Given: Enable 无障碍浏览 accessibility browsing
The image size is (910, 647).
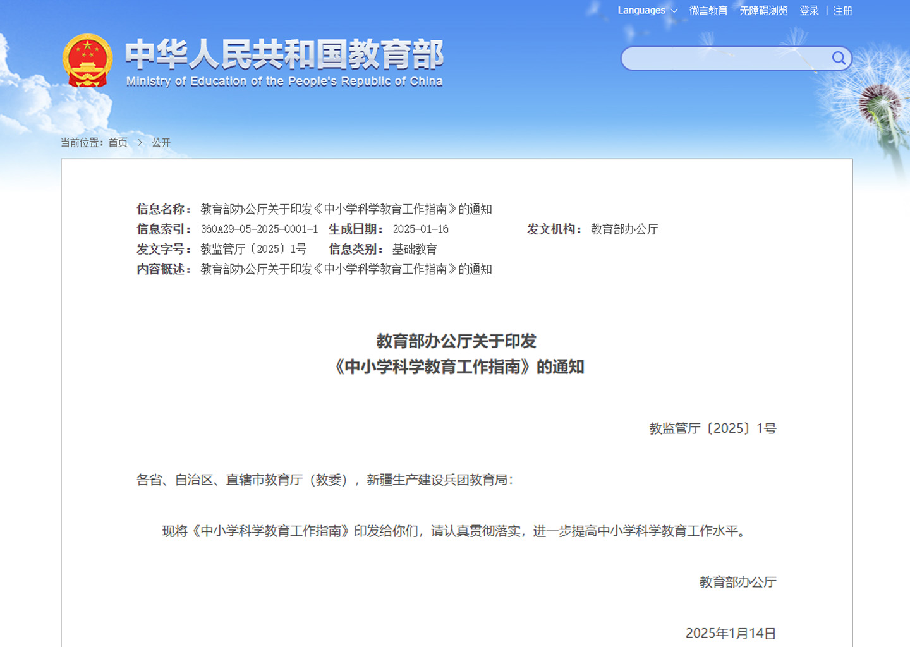Looking at the screenshot, I should coord(763,11).
